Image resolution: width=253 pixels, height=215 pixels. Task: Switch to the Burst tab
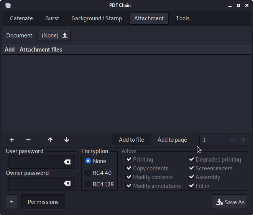(52, 18)
